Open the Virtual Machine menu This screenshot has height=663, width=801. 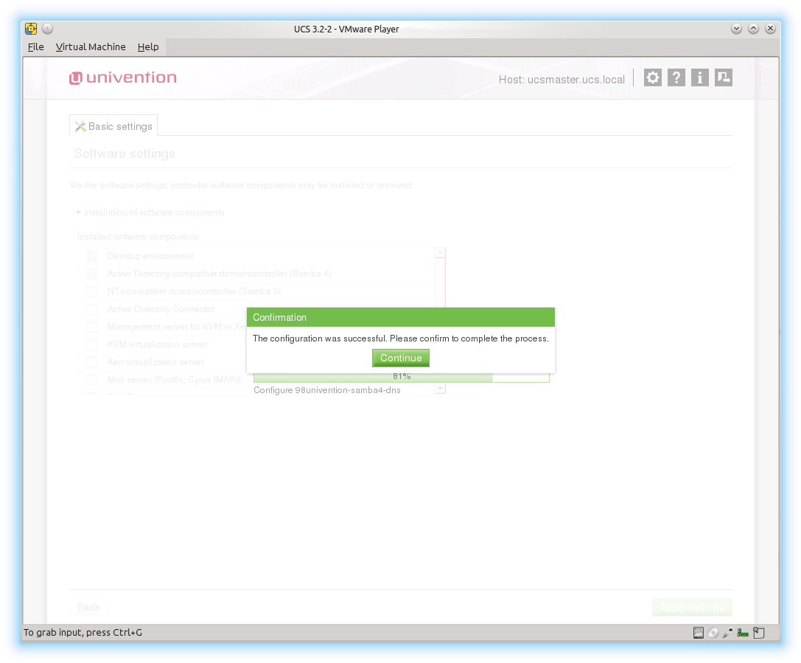91,47
